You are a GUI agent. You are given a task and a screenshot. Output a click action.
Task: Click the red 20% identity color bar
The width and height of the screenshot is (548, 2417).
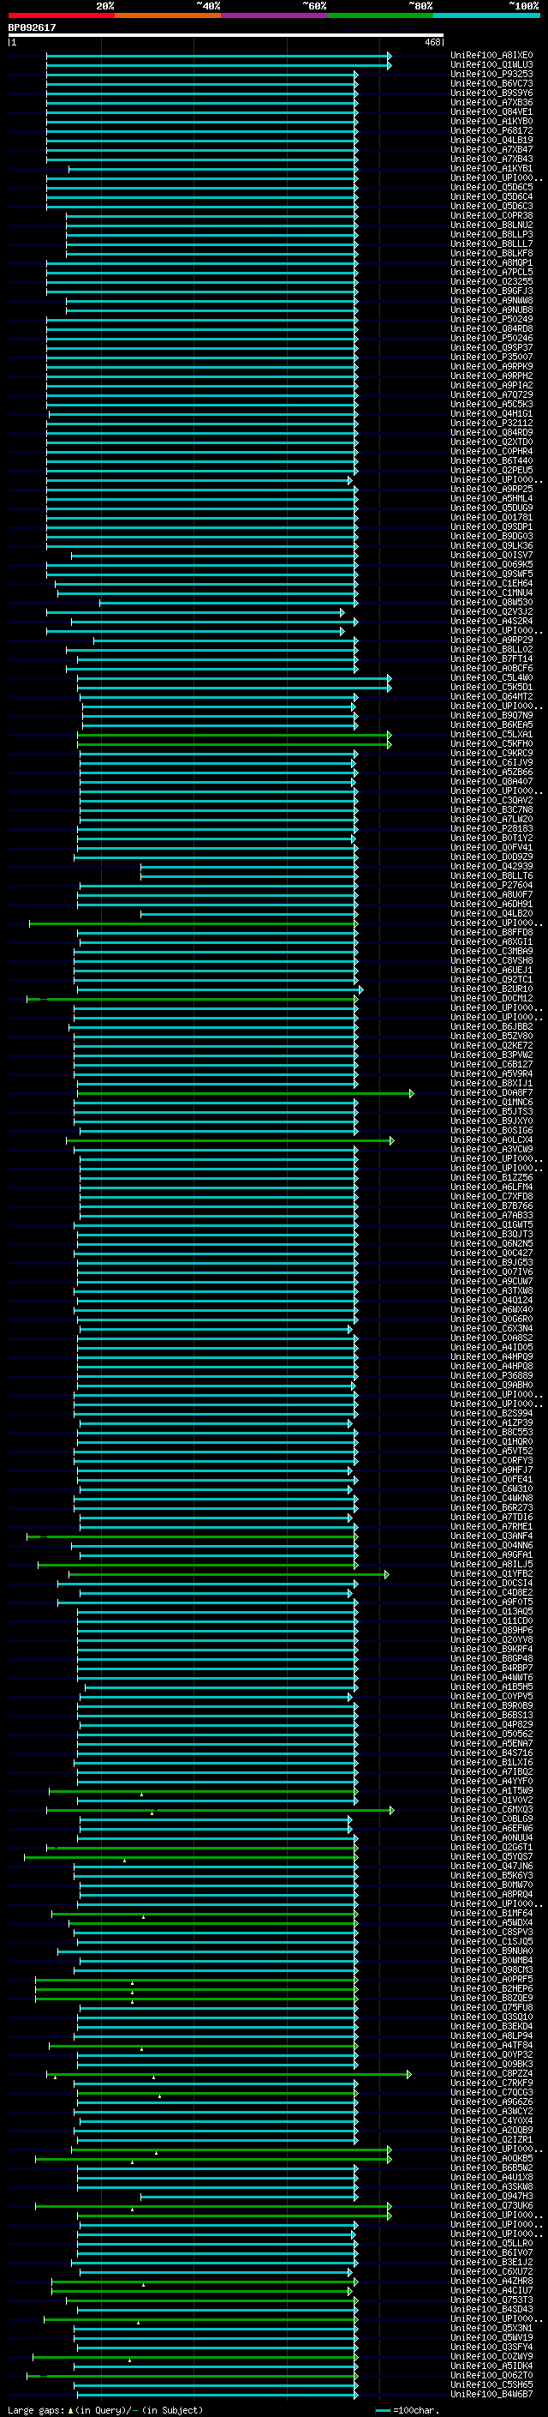point(62,15)
